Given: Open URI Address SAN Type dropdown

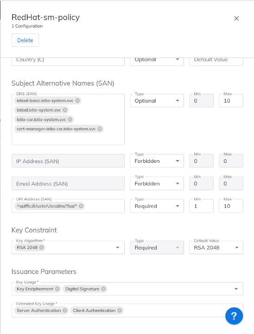Looking at the screenshot, I should 157,206.
